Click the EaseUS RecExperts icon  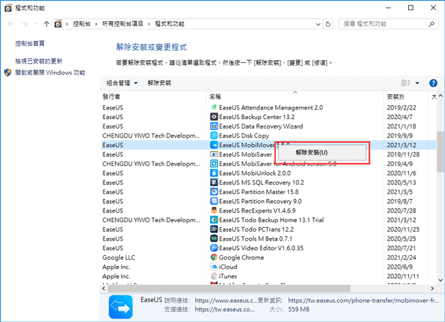pos(214,211)
